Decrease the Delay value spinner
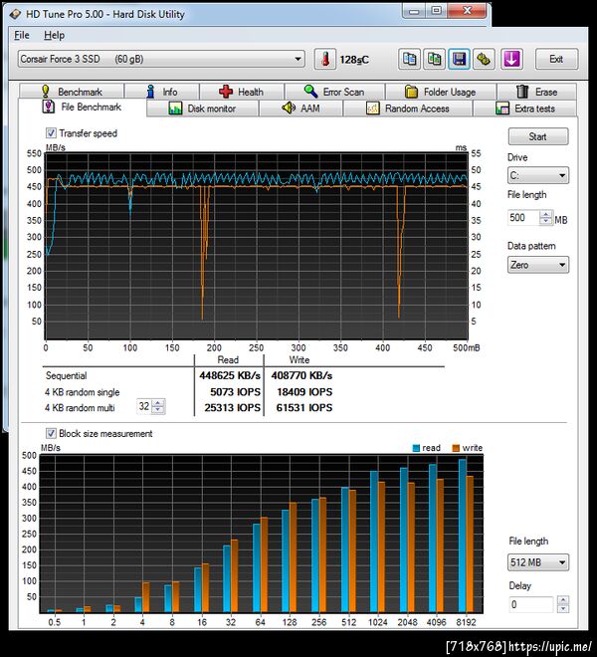This screenshot has height=657, width=597. 563,608
